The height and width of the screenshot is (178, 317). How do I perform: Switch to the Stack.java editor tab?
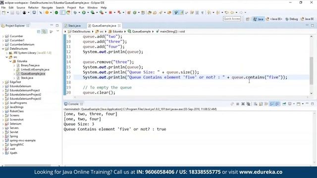click(x=74, y=26)
